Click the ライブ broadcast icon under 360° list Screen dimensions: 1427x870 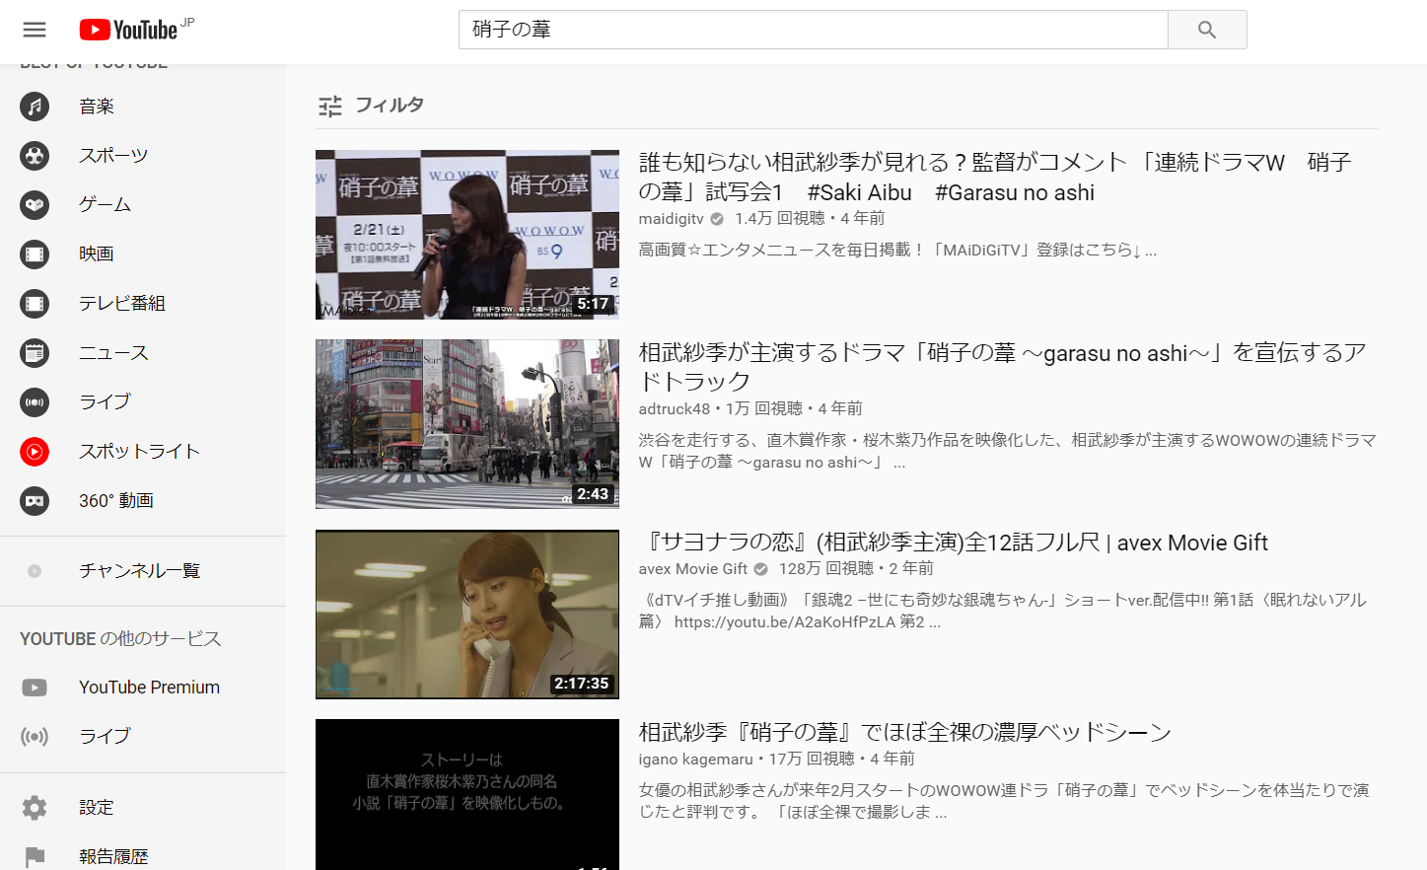[35, 402]
